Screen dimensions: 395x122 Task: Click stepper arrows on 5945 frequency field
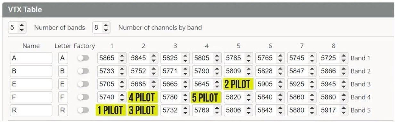344,84
